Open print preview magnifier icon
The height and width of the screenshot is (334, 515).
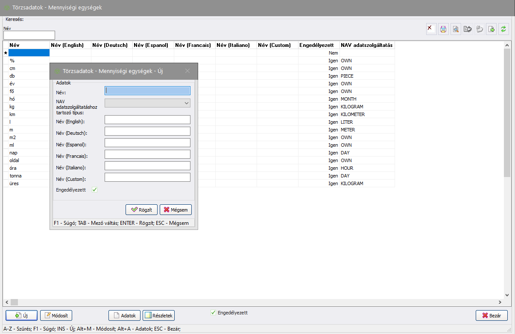click(x=455, y=29)
